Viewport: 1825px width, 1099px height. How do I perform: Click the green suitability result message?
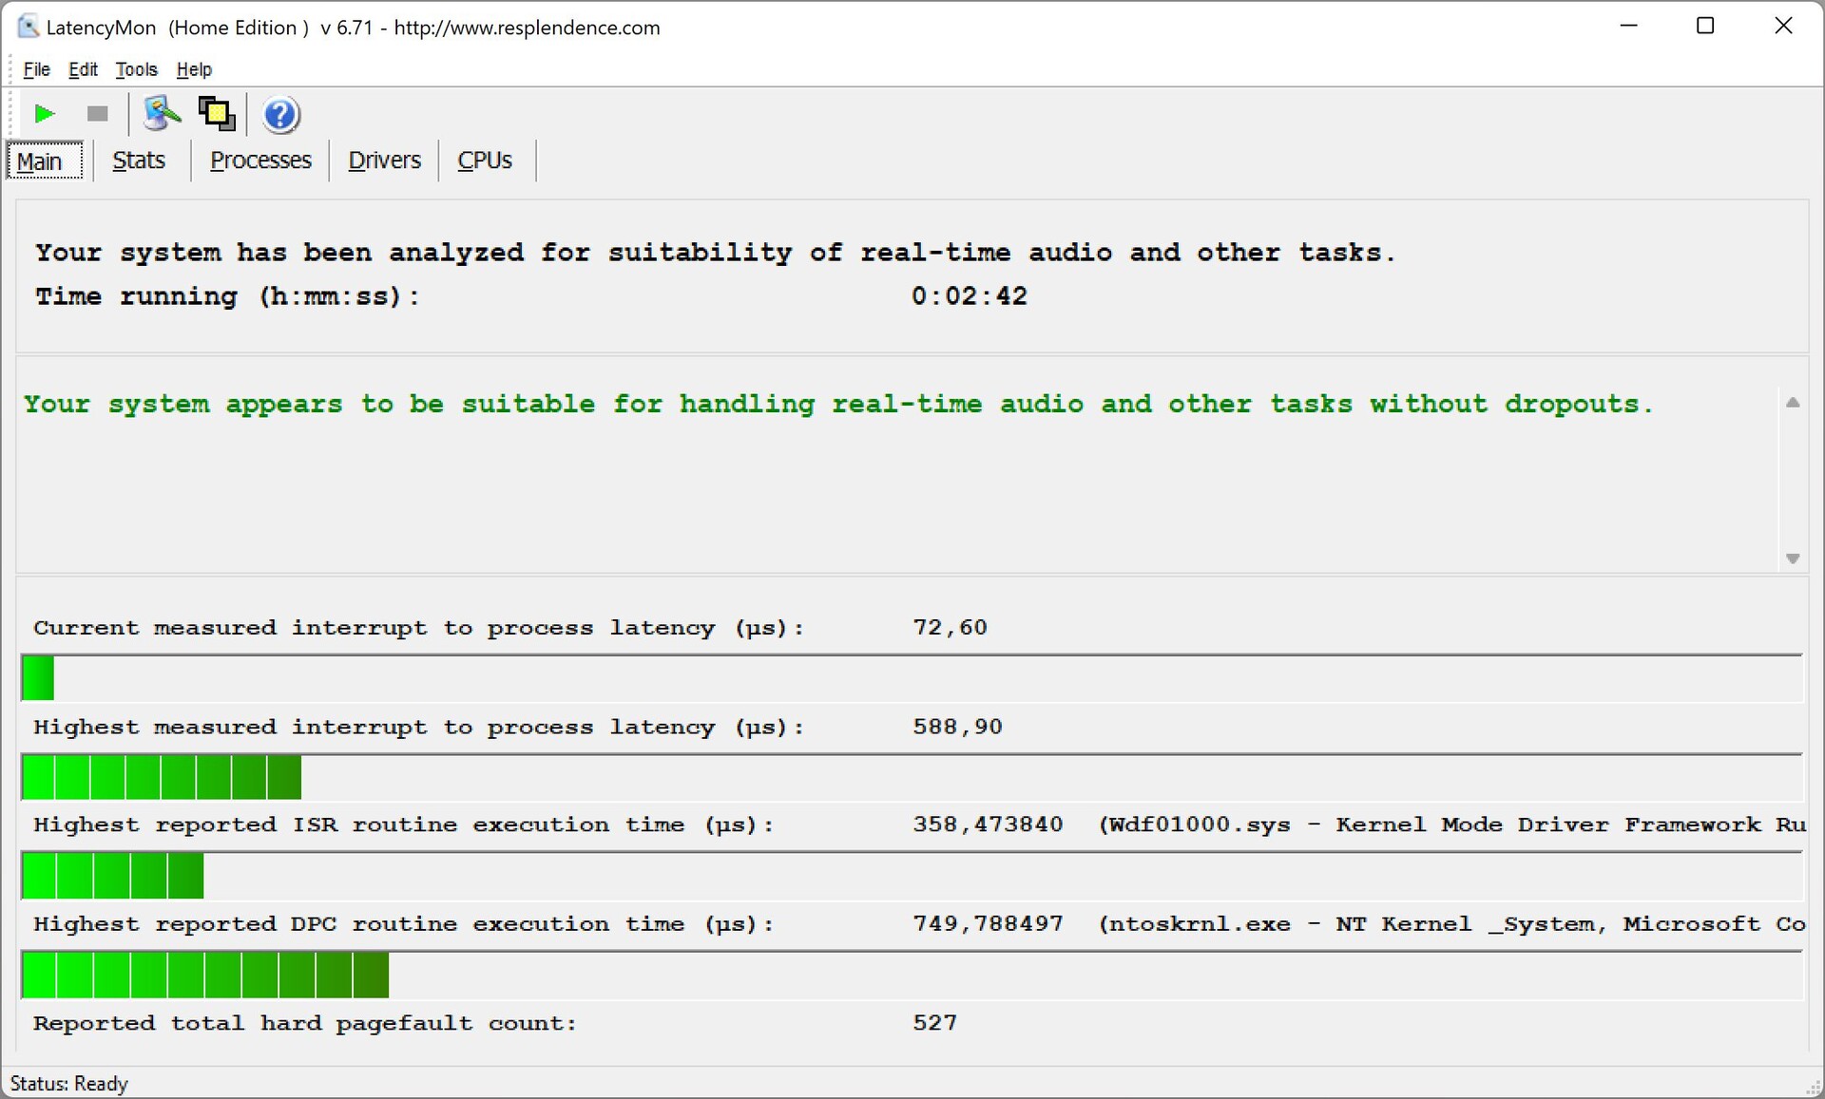pyautogui.click(x=838, y=405)
